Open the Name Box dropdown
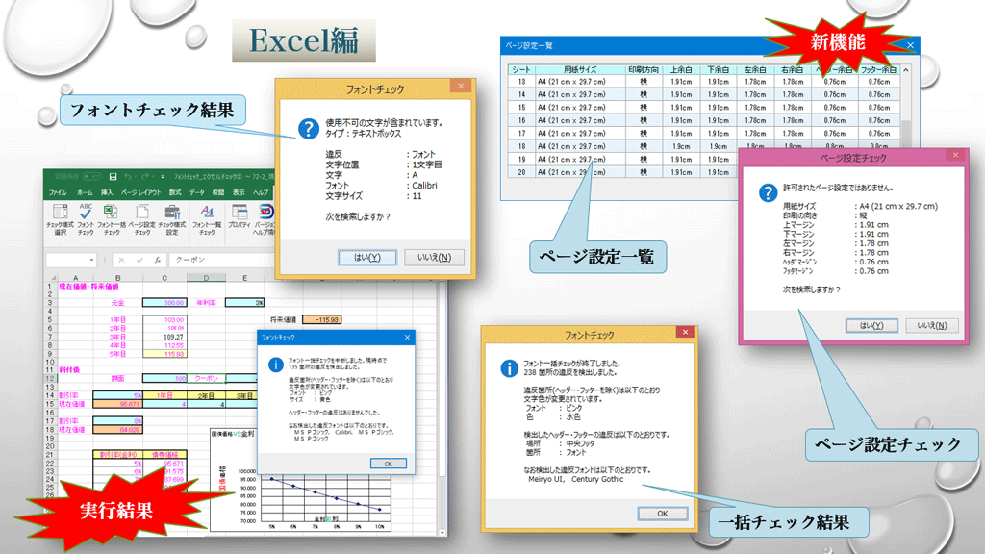Screen dimensions: 985x554 [x=92, y=260]
